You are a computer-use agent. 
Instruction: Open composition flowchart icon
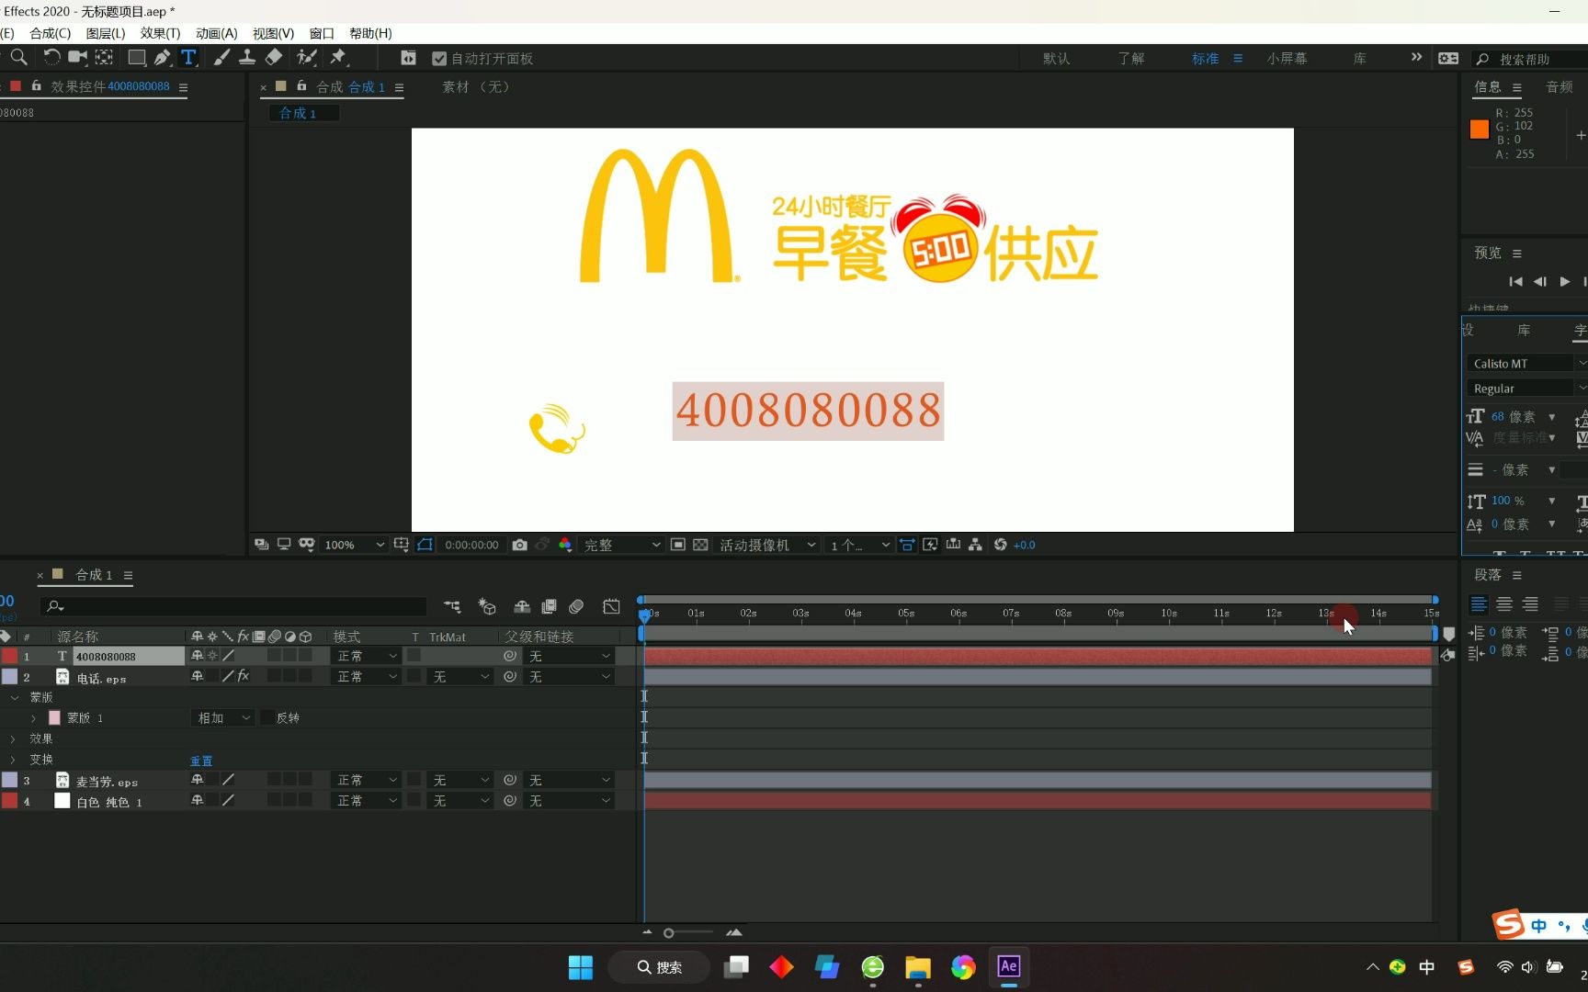point(975,545)
